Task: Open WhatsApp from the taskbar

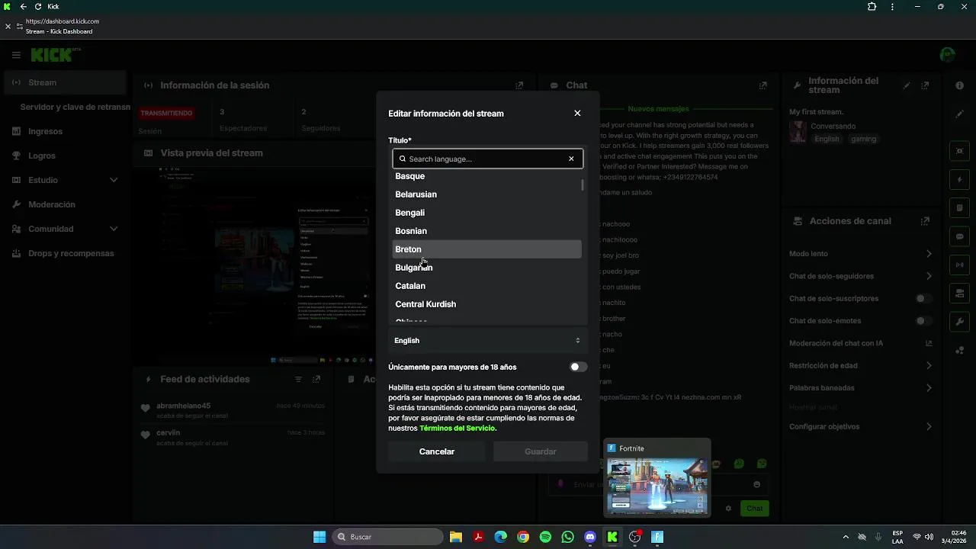Action: point(567,537)
